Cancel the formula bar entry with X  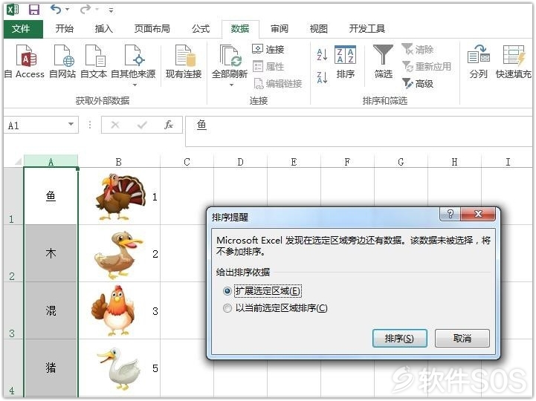click(x=115, y=125)
